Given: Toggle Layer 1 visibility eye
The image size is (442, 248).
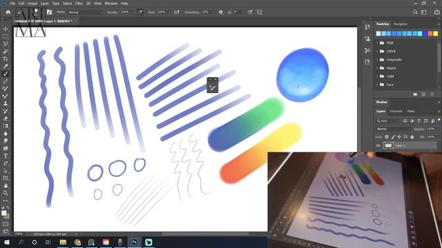Looking at the screenshot, I should 378,145.
